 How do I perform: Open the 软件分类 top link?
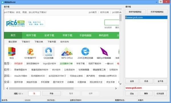point(105,12)
